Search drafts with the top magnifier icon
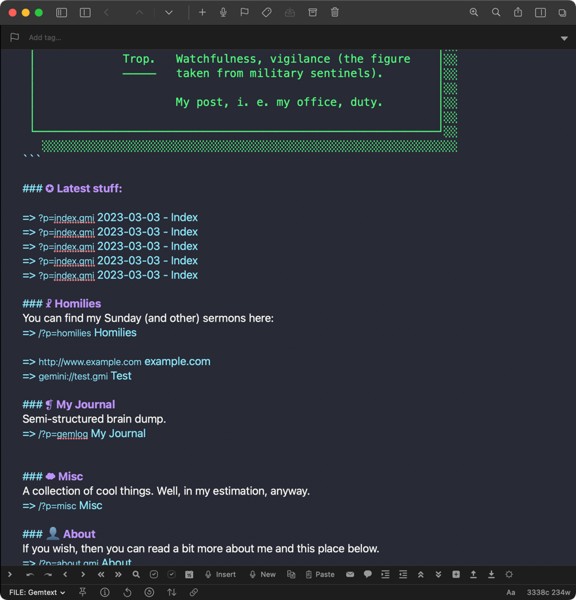The height and width of the screenshot is (600, 576). 496,12
